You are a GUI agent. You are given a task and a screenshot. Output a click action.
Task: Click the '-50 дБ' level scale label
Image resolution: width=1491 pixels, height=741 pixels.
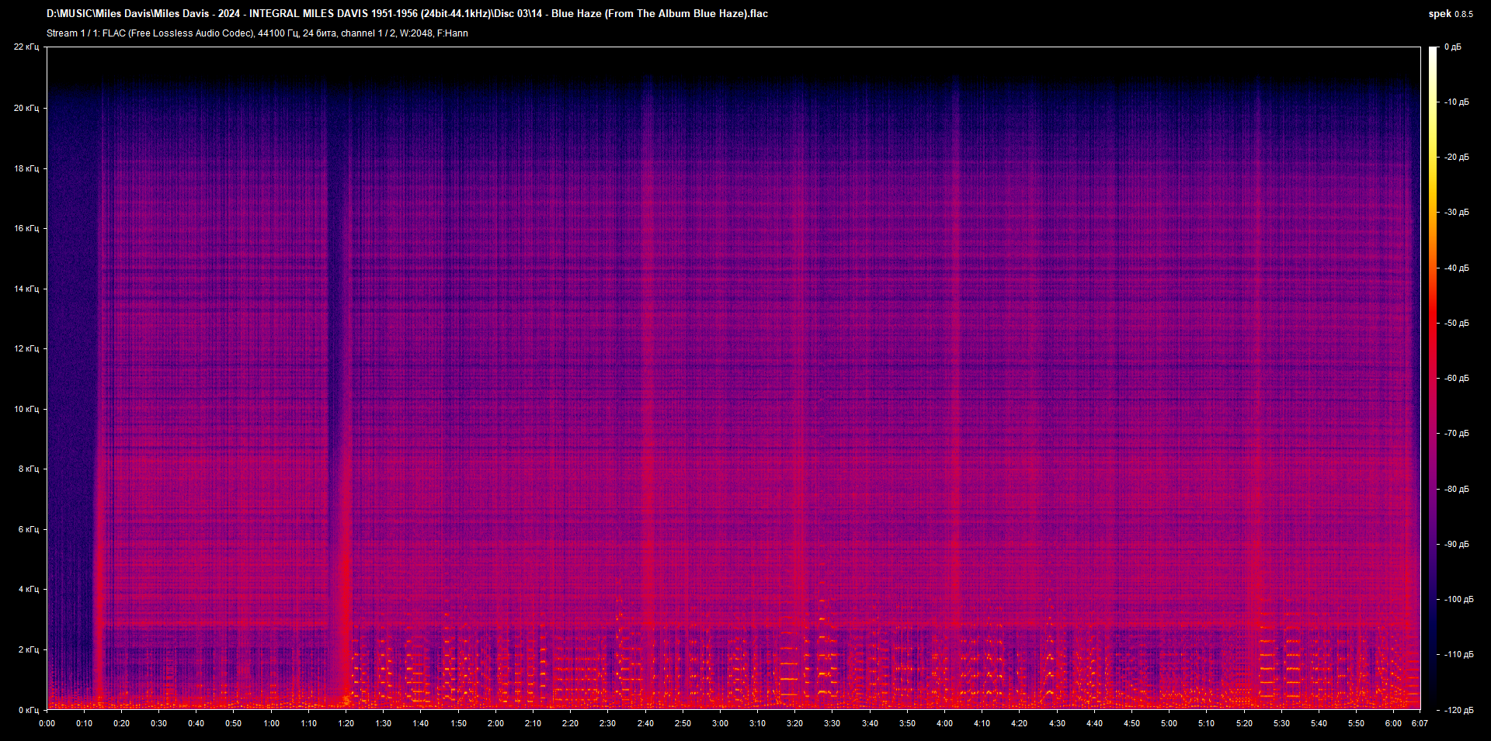[1456, 323]
